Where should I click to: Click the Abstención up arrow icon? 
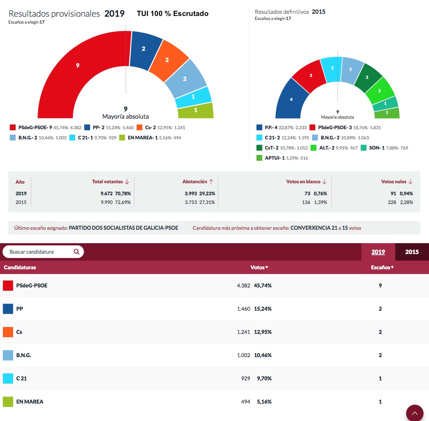point(211,181)
